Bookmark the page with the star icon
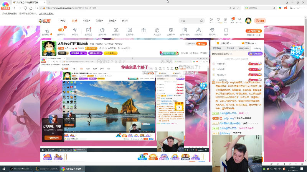 pos(234,8)
